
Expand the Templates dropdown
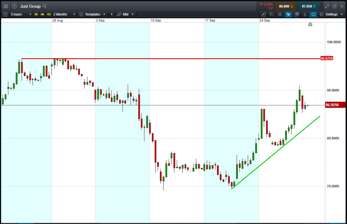point(92,14)
